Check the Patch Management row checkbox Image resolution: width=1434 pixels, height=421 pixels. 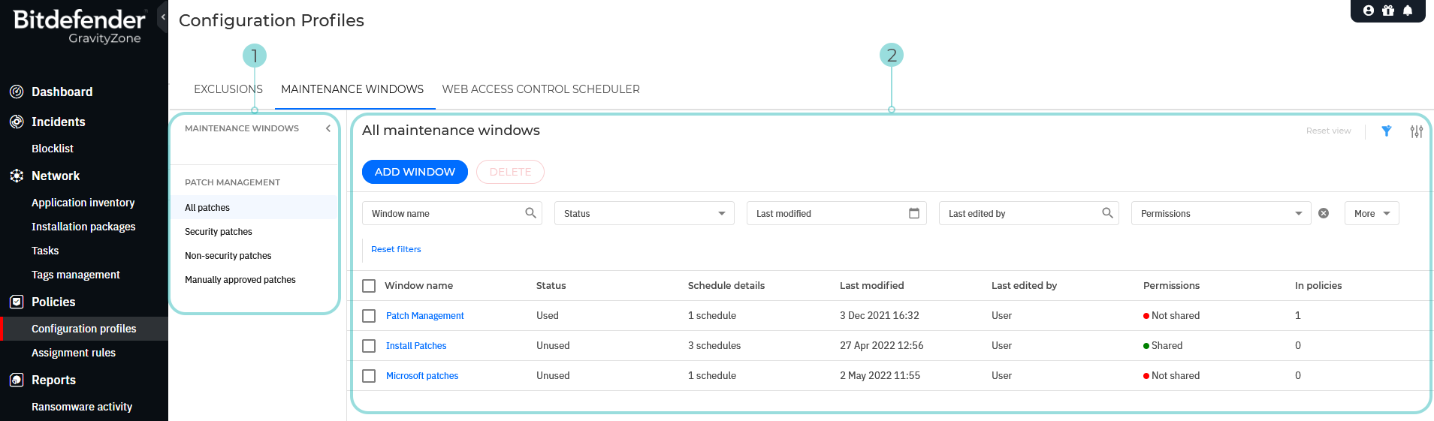coord(369,316)
